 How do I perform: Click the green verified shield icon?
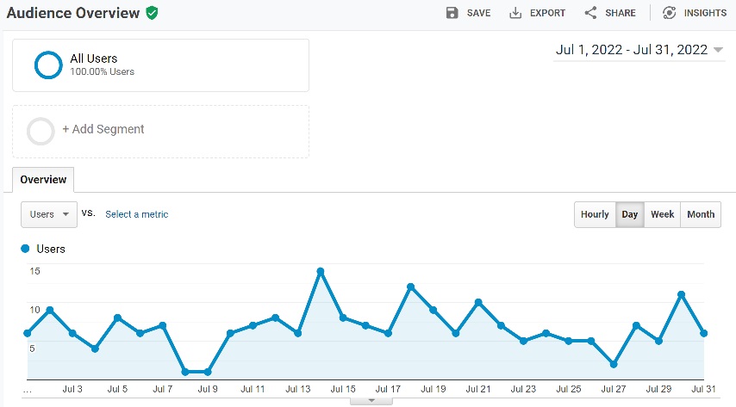coord(152,13)
